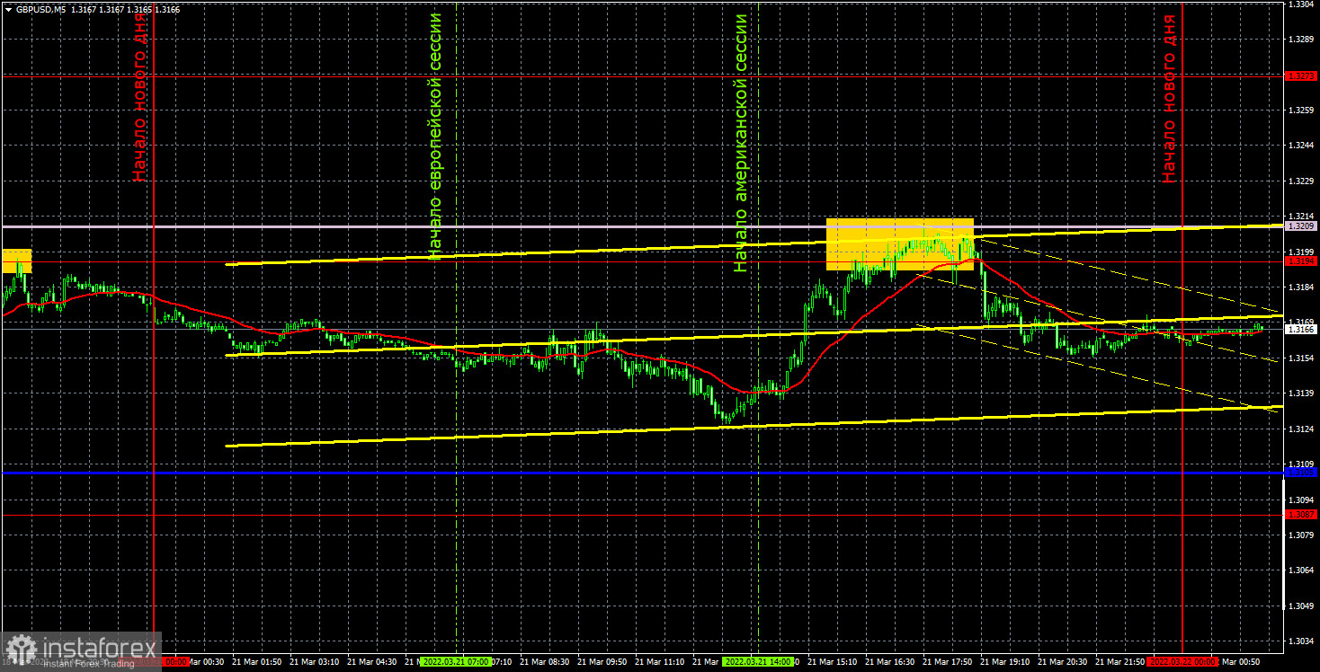The image size is (1320, 672).
Task: Click the 1.3259 price scale value
Action: pyautogui.click(x=1300, y=110)
